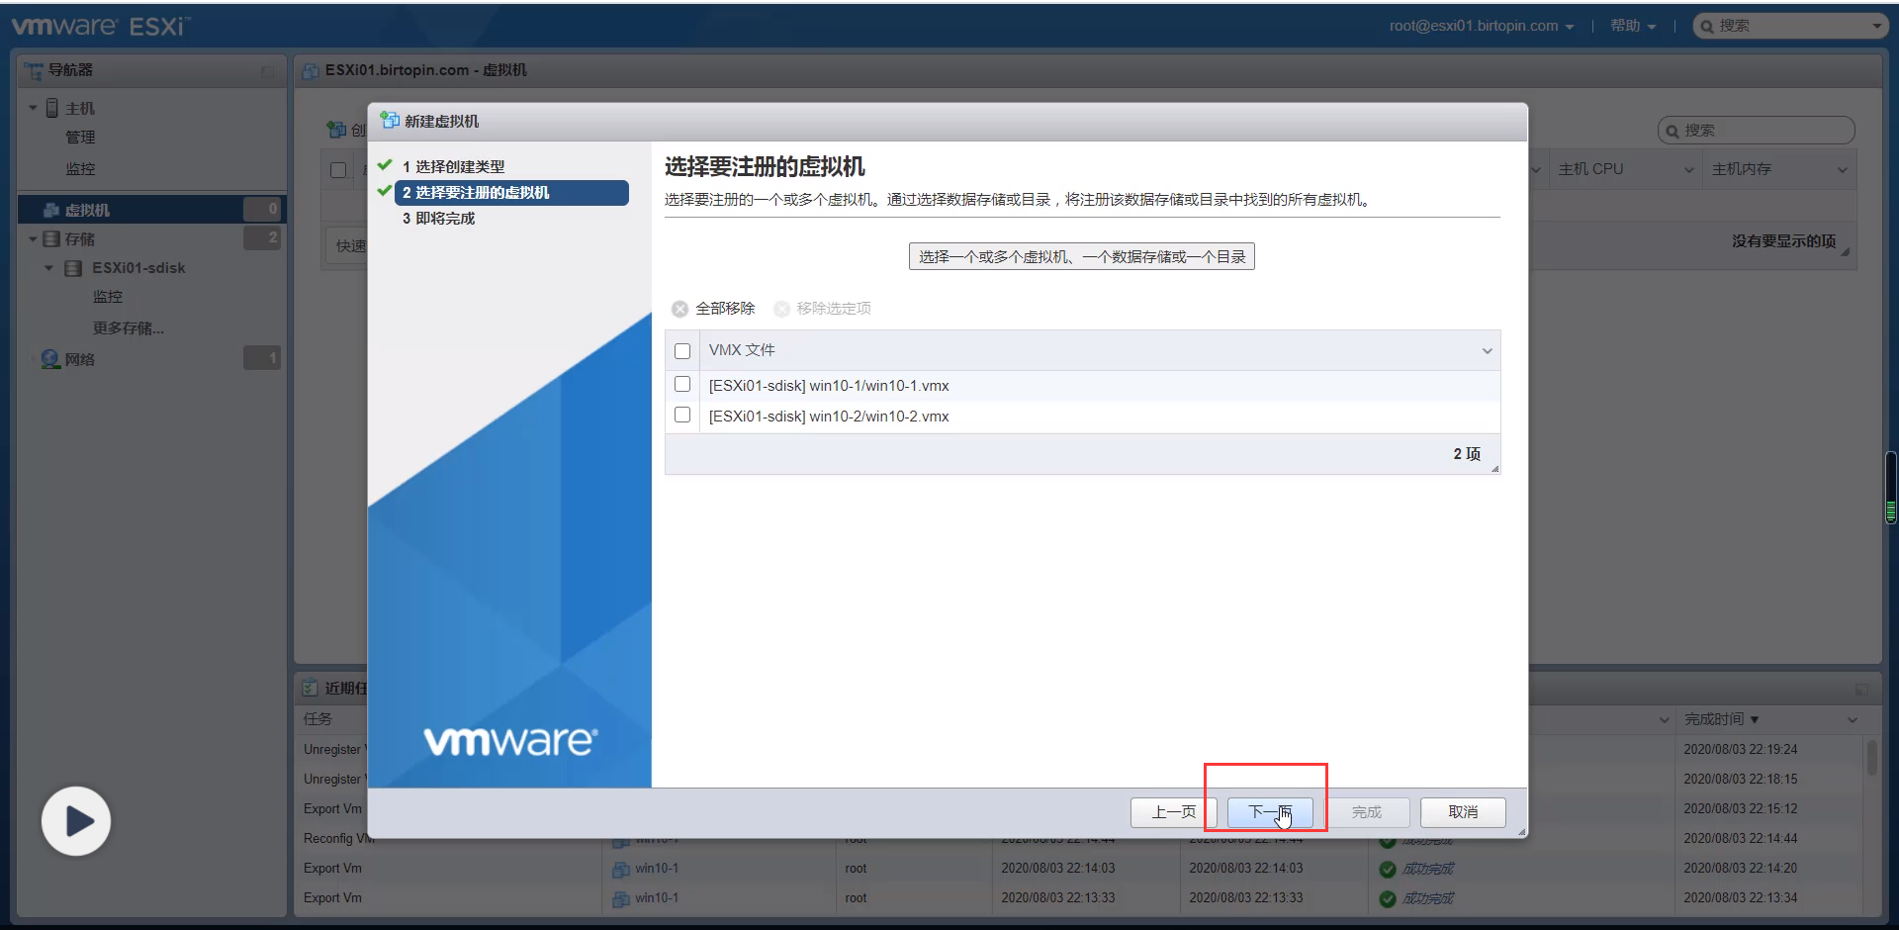
Task: Click the 网络 globe icon in navigator
Action: pyautogui.click(x=50, y=358)
